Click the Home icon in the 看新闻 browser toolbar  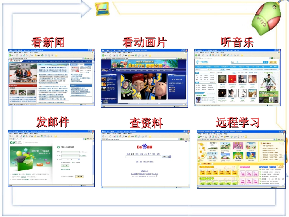pos(27,55)
